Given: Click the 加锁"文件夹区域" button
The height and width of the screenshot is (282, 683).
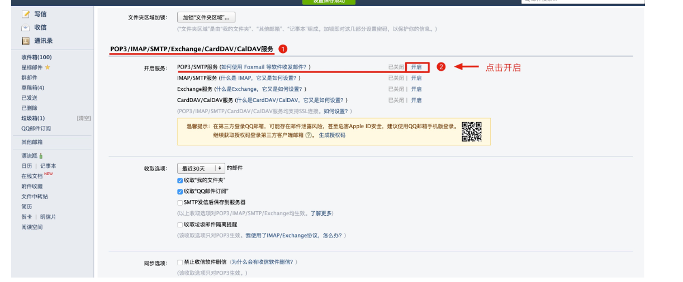Looking at the screenshot, I should click(x=206, y=17).
